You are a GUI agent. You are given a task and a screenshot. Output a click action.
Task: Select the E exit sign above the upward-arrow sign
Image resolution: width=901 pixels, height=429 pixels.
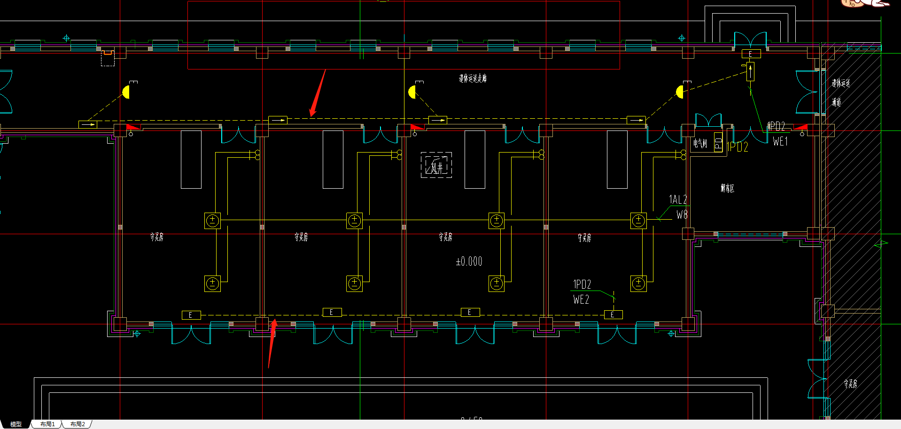tap(751, 54)
